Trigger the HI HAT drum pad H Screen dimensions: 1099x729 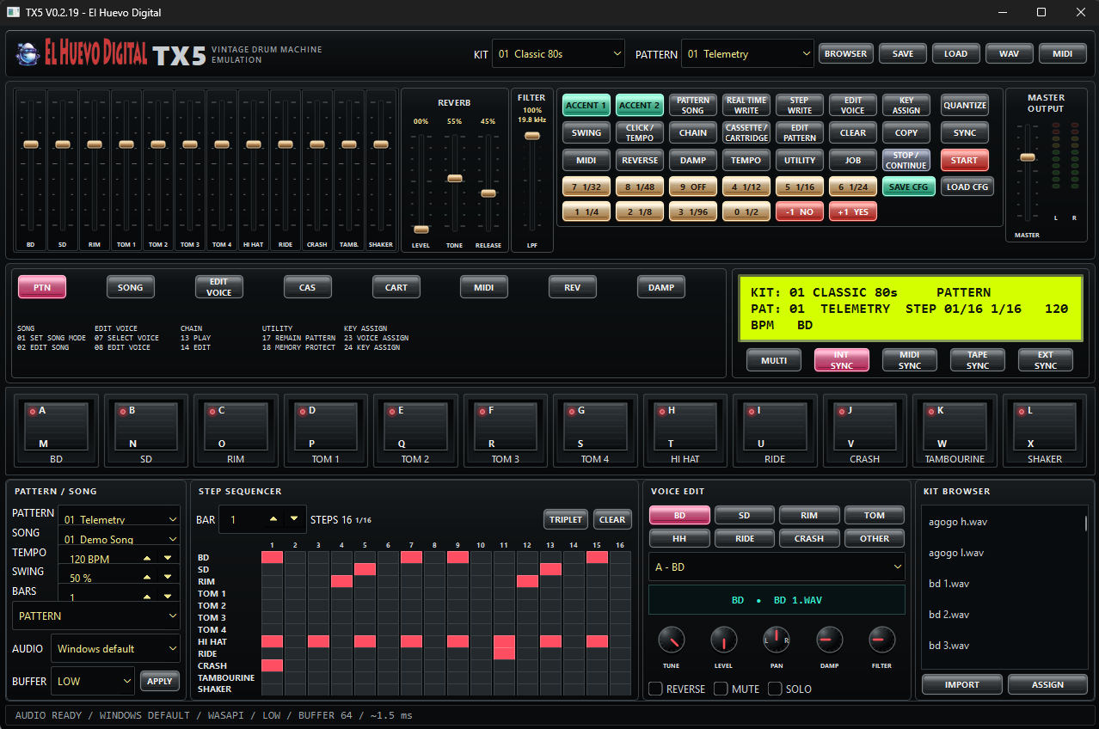685,425
